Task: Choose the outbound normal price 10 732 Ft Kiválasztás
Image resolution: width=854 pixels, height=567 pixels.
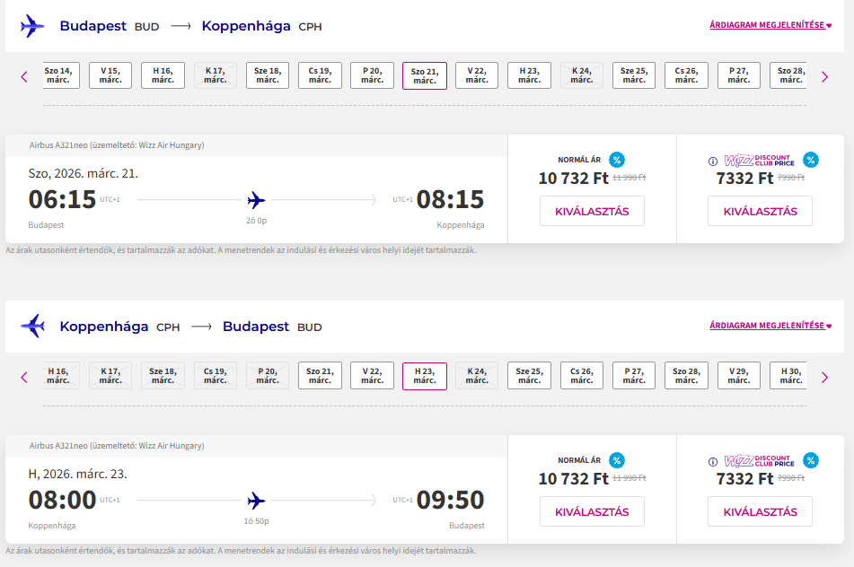Action: point(592,212)
